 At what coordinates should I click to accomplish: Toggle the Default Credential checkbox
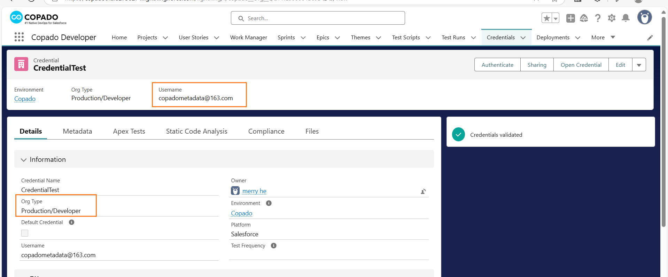tap(25, 233)
